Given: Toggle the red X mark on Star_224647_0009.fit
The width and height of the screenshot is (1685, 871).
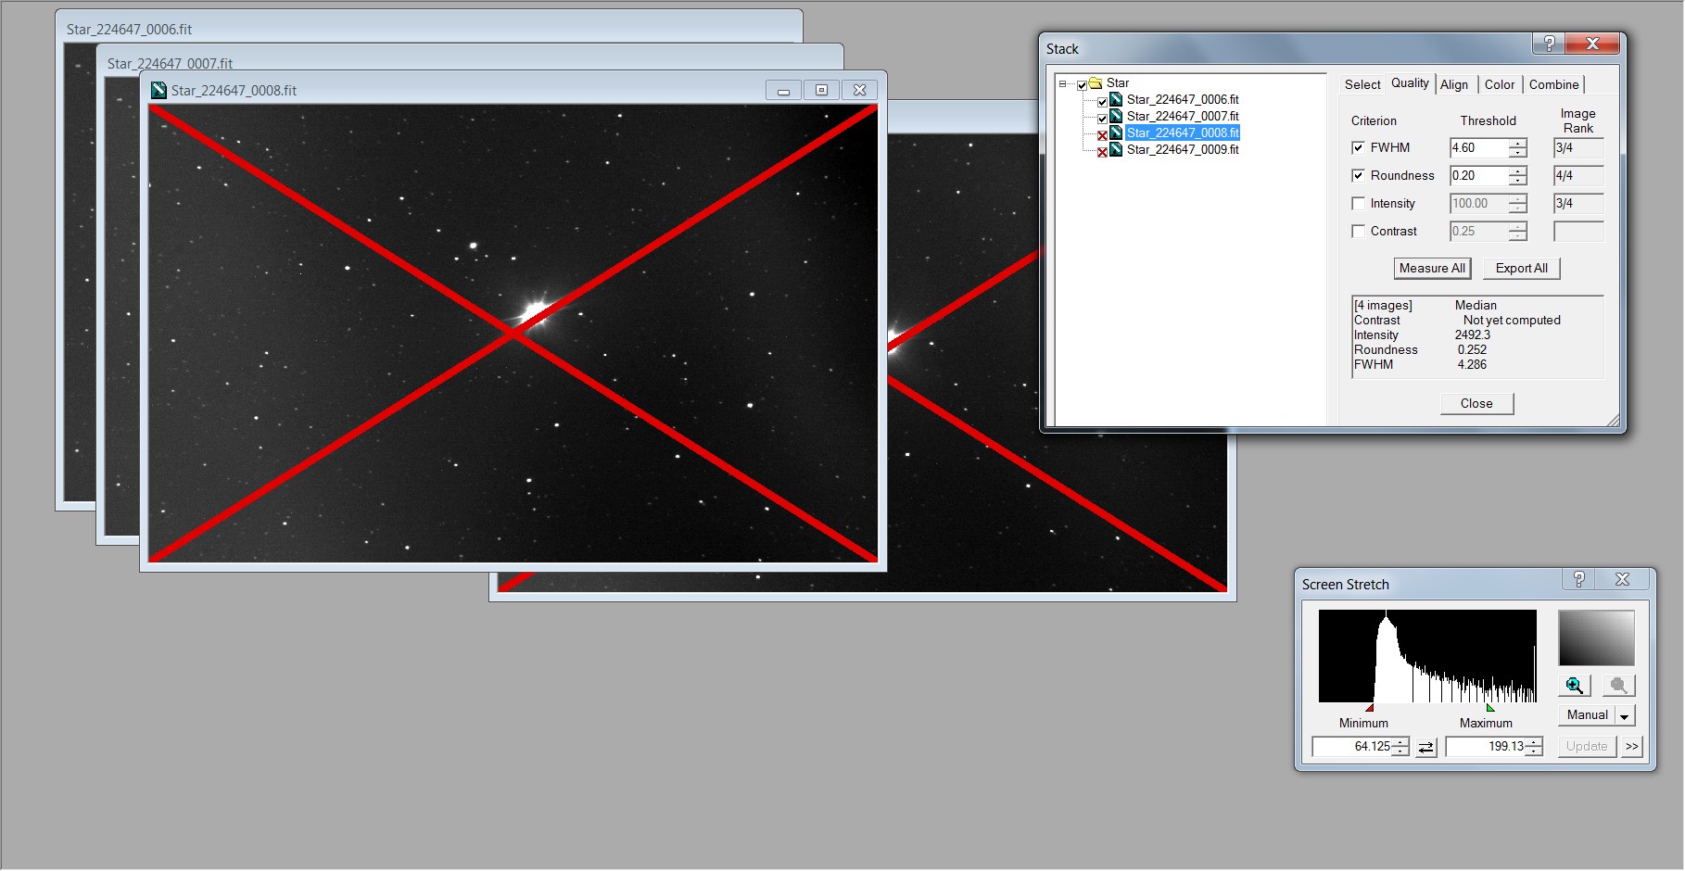Looking at the screenshot, I should point(1102,152).
